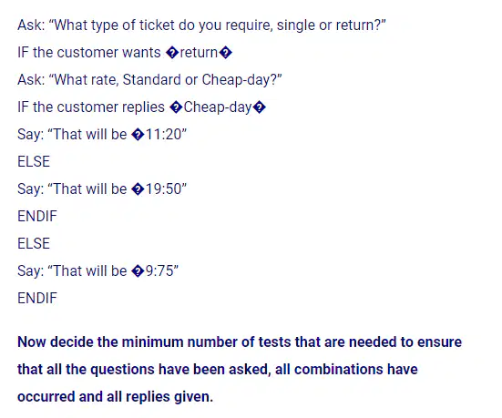Viewport: 502px width, 418px height.
Task: Click the 'What type of ticket' question line
Action: [201, 25]
